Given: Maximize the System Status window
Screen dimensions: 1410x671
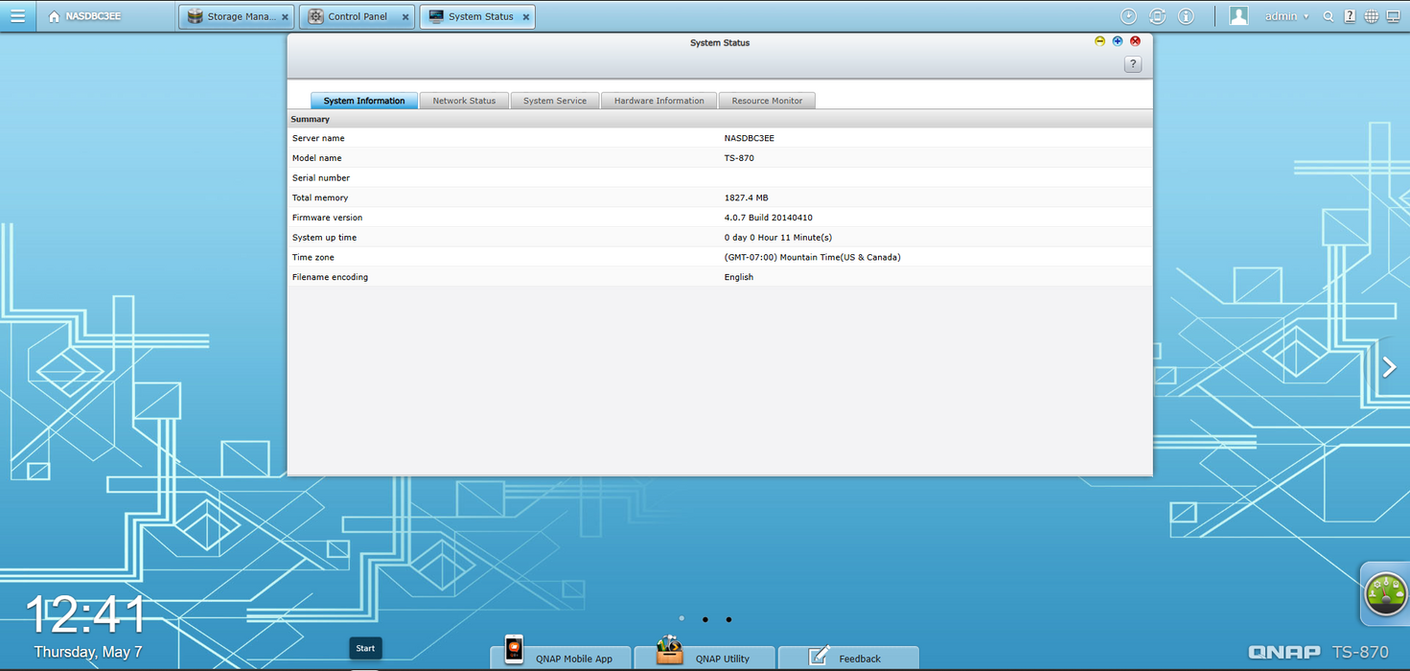Looking at the screenshot, I should click(1118, 41).
